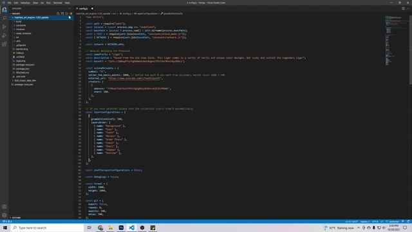This screenshot has width=412, height=232.
Task: Open the Explorer view in activity bar
Action: pos(5,10)
